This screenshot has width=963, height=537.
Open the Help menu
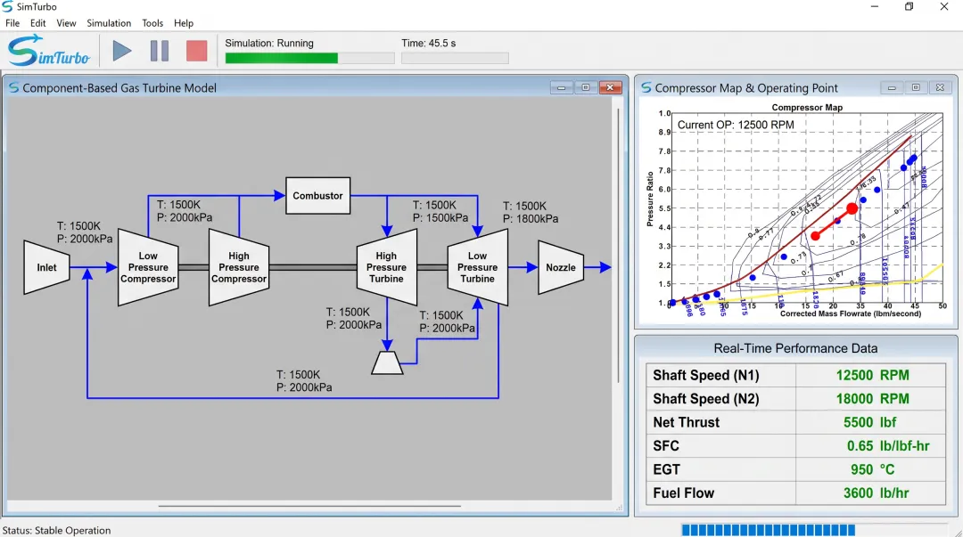coord(183,23)
